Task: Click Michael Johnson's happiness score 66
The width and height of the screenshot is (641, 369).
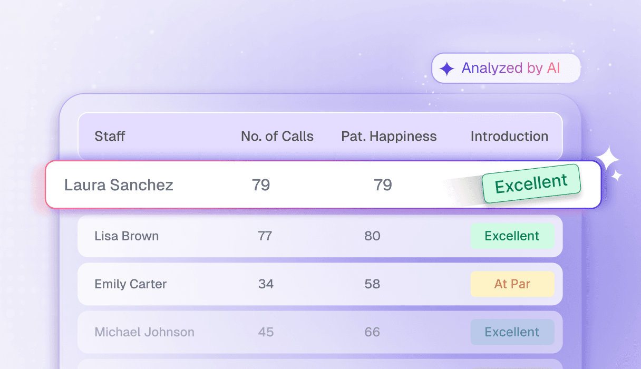Action: tap(372, 332)
